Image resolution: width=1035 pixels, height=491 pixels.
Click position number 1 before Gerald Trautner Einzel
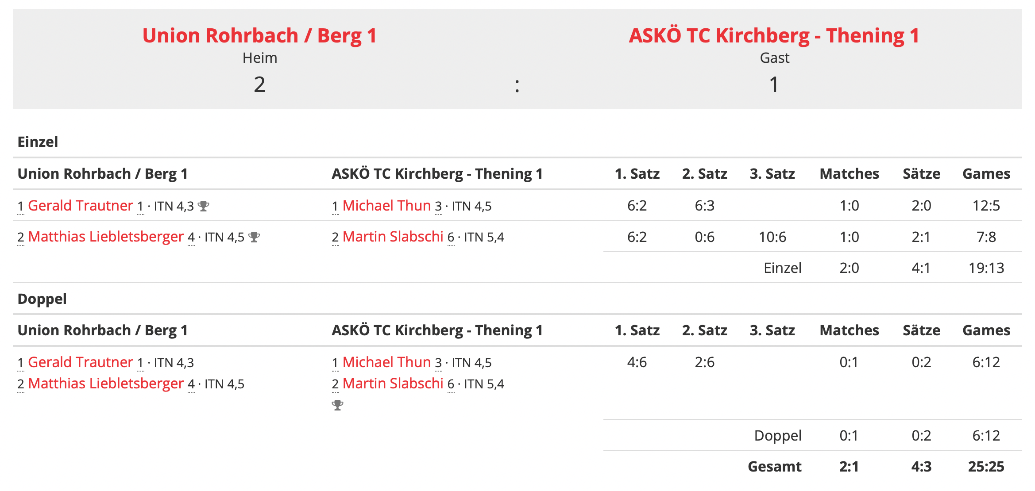click(x=20, y=207)
